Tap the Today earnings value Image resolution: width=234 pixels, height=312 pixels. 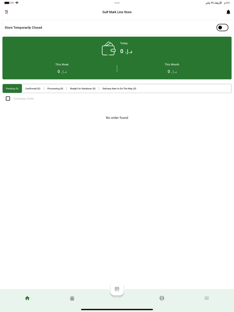pos(126,51)
